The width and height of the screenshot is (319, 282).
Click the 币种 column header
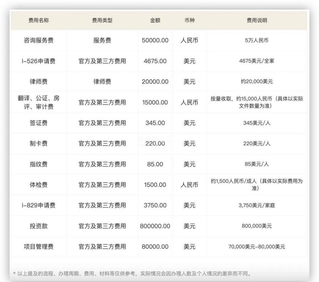pos(189,21)
